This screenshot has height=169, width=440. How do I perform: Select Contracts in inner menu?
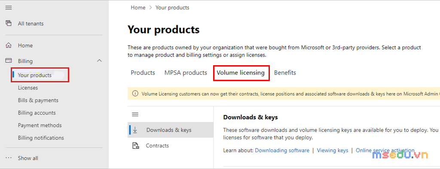click(157, 145)
